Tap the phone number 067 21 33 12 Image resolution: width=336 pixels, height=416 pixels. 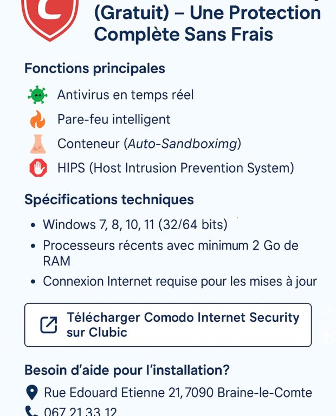click(80, 411)
